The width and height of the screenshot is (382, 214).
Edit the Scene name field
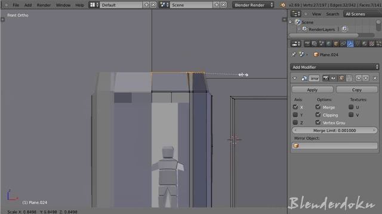(191, 5)
